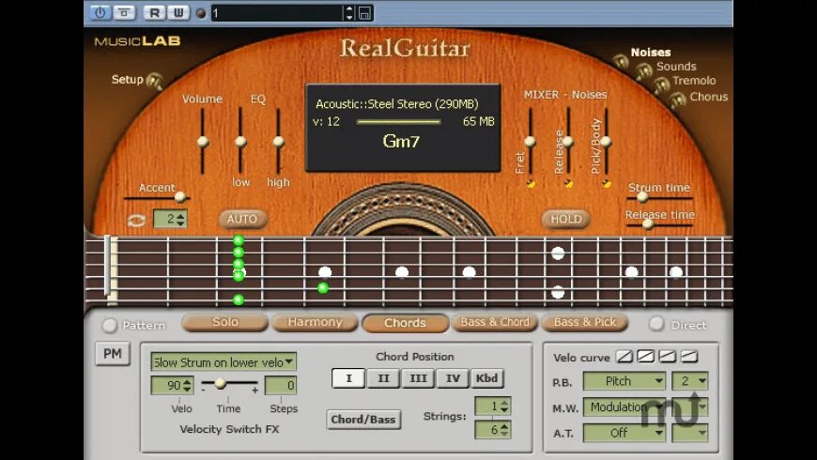Screen dimensions: 817x460
Task: Select the Sounds mixer tuning-peg icon
Action: (644, 70)
